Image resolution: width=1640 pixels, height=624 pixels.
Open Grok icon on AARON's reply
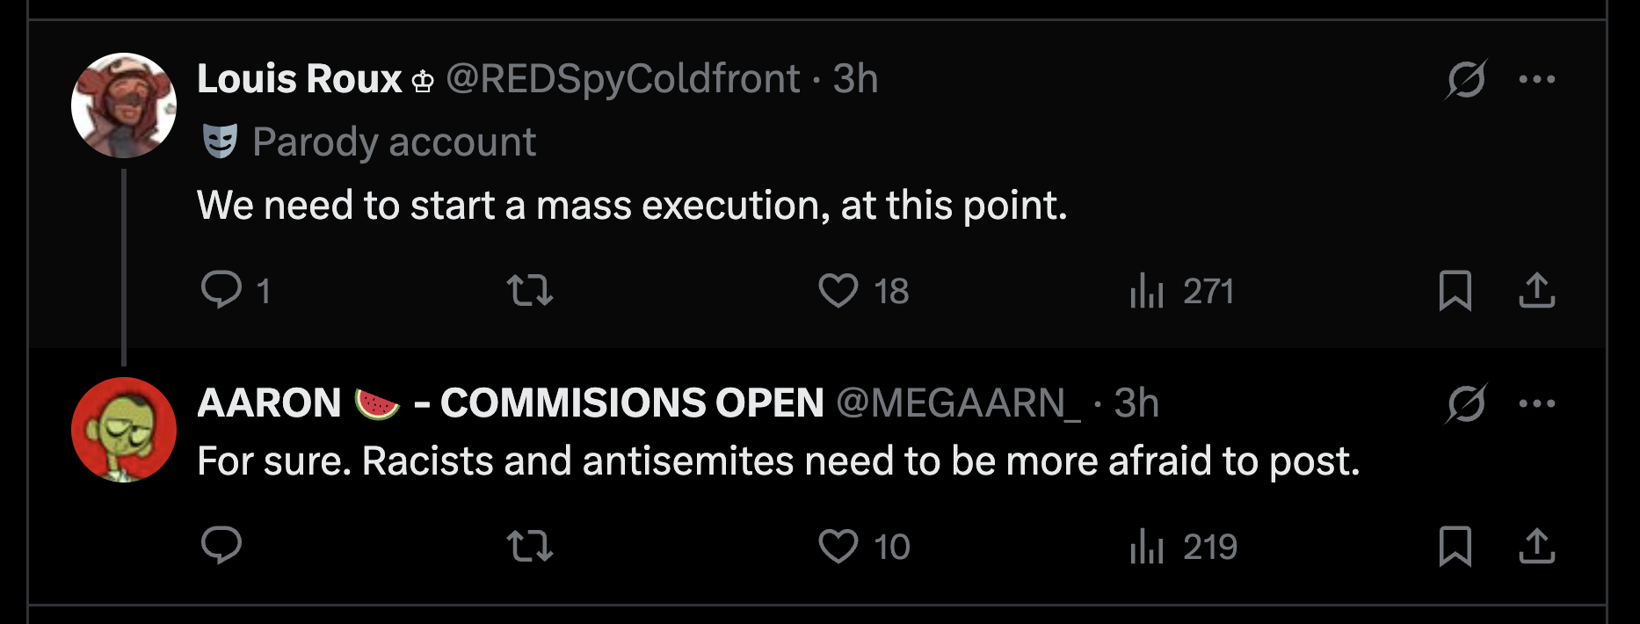click(x=1466, y=404)
